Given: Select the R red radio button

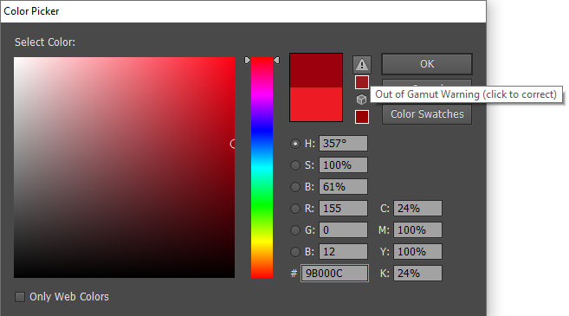Looking at the screenshot, I should pos(295,209).
